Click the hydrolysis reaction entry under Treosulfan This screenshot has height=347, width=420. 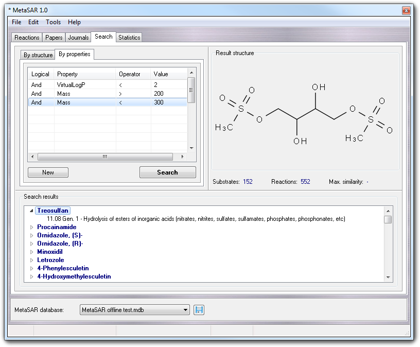[196, 219]
